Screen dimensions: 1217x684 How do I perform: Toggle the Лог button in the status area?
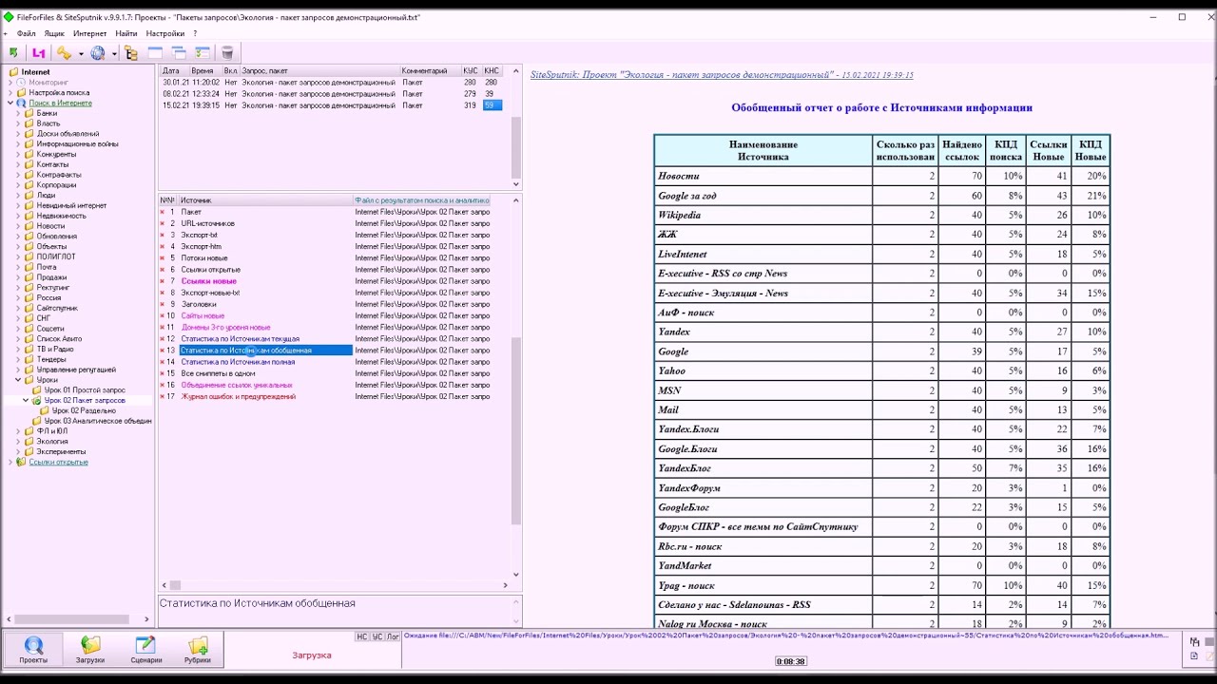393,636
